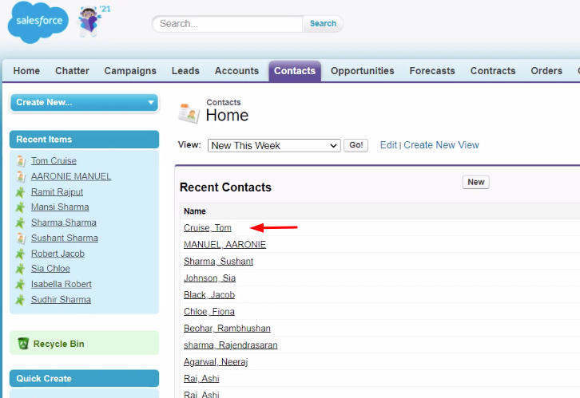
Task: Open contact Sharma, Sushant in the list
Action: (x=218, y=262)
